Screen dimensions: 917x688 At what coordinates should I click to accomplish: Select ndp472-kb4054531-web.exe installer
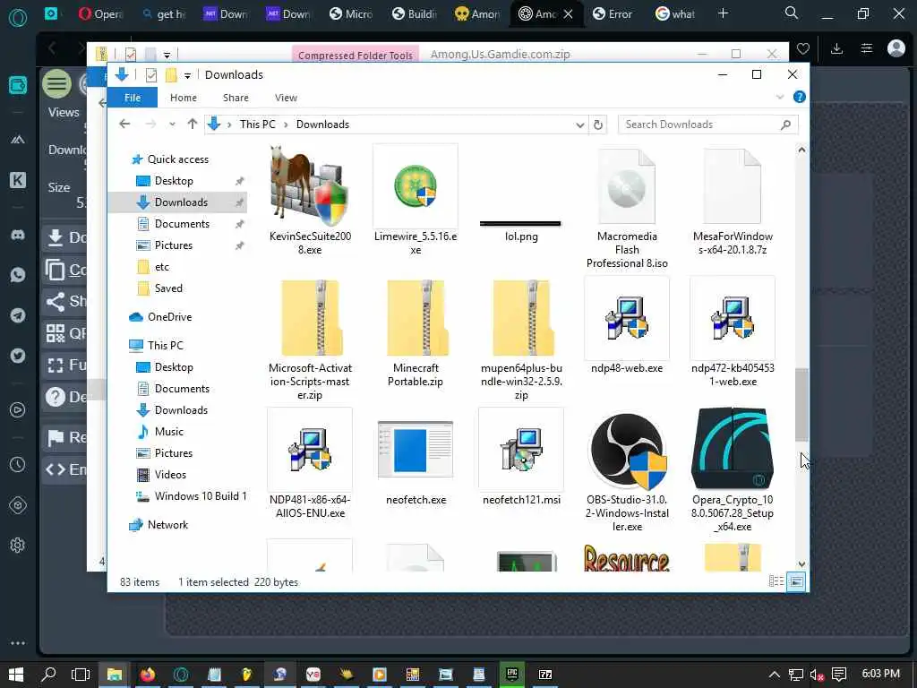tap(733, 318)
